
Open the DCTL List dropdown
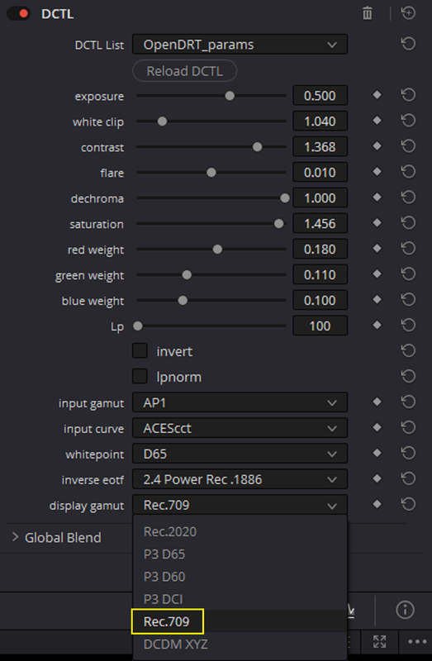click(x=240, y=45)
